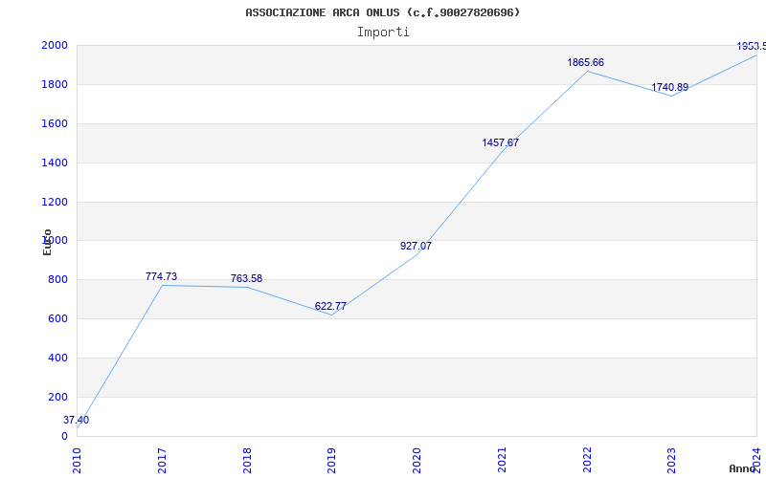The width and height of the screenshot is (766, 478).
Task: Select the 1200 y-axis tick label
Action: pyautogui.click(x=55, y=202)
